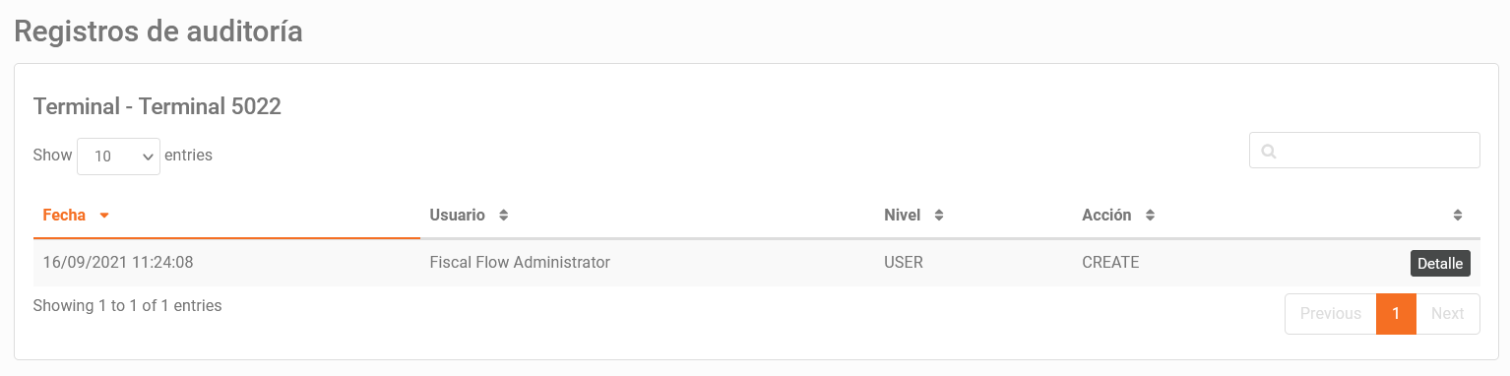
Task: Go to the Next page
Action: [x=1448, y=314]
